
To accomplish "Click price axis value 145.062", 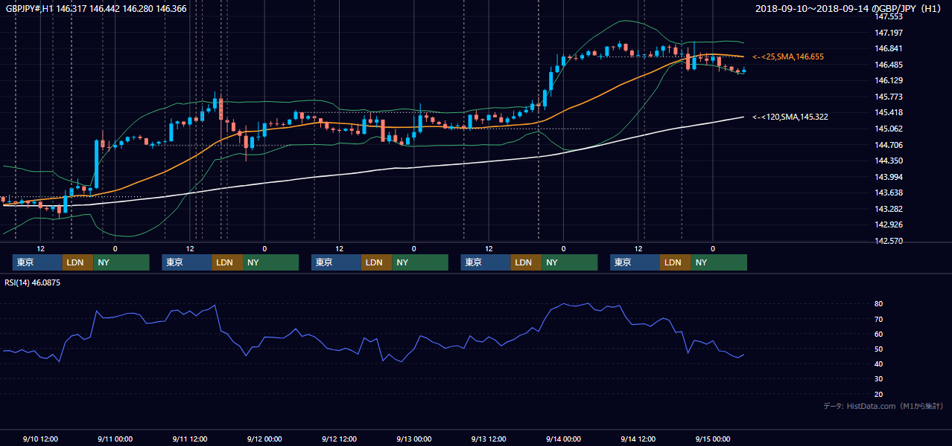I will click(x=889, y=129).
